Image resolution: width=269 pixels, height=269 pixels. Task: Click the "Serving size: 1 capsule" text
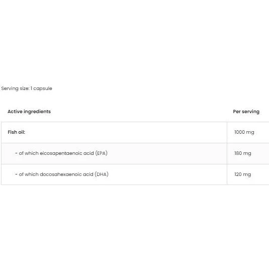(27, 88)
